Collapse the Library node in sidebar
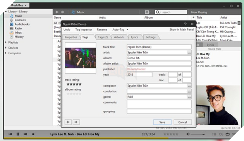This screenshot has width=244, height=141. click(x=6, y=12)
